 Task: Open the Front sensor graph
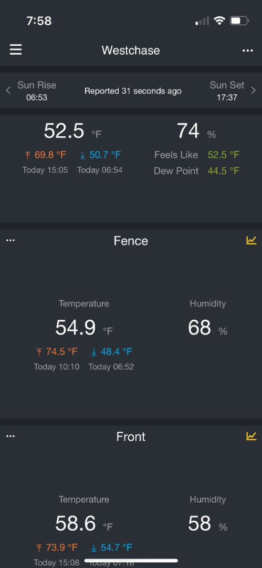(x=251, y=436)
